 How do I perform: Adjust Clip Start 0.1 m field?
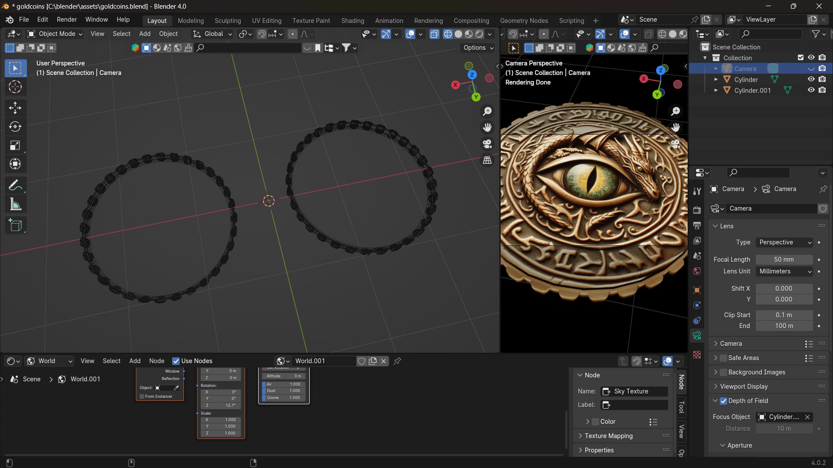pos(784,315)
